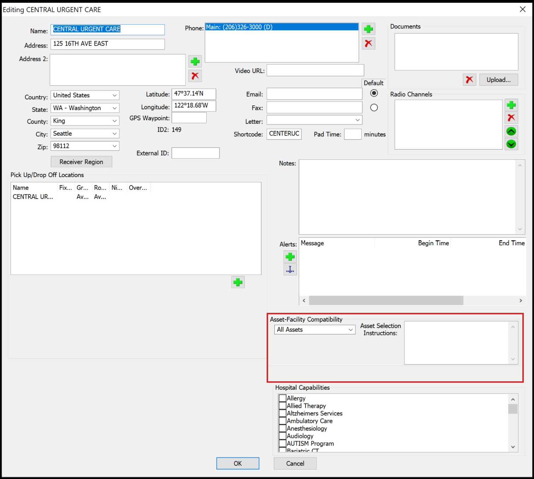The height and width of the screenshot is (479, 534).
Task: Click the GPS Waypoint field
Action: point(189,118)
